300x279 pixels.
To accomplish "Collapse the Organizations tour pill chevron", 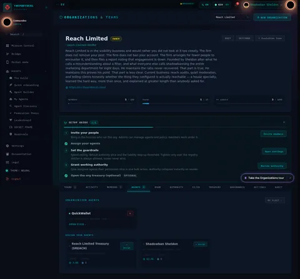I will pos(290,178).
